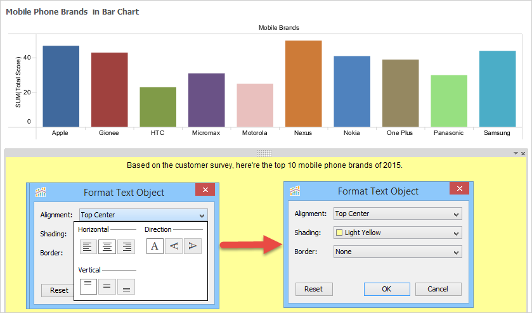Open text pane options triangle menu
Screen dimensions: 532x313
tap(516, 153)
